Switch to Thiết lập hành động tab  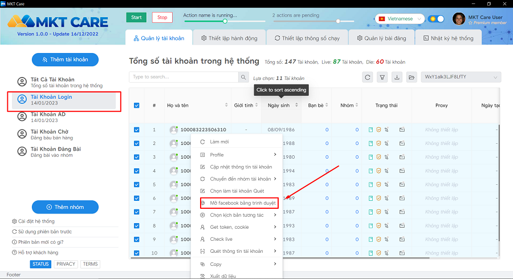(229, 38)
